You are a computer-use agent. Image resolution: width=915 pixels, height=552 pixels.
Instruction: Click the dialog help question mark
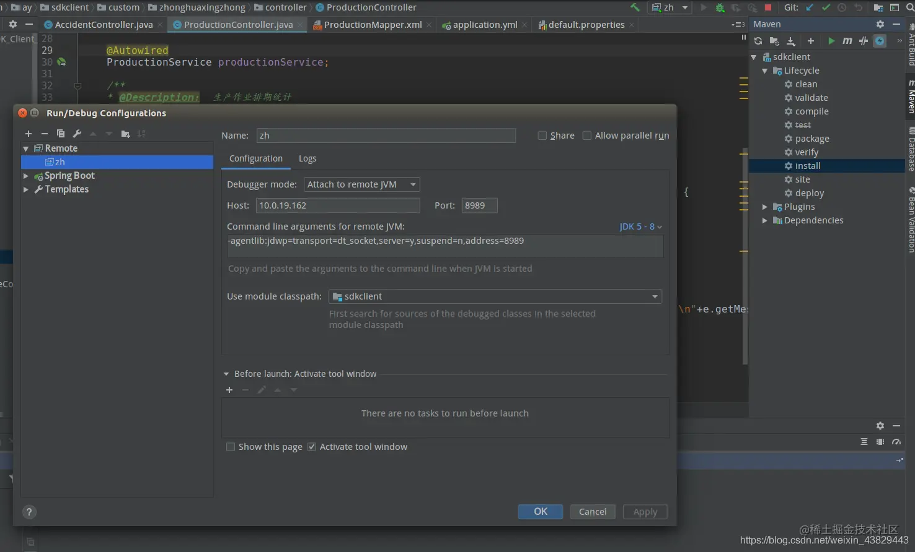29,512
